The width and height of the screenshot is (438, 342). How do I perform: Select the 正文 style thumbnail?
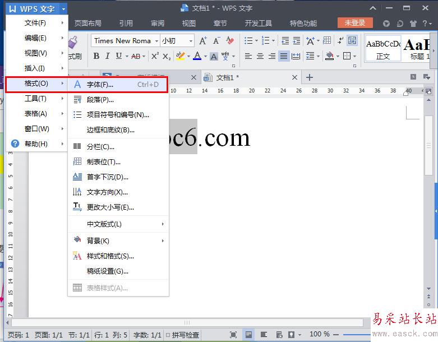pyautogui.click(x=383, y=48)
